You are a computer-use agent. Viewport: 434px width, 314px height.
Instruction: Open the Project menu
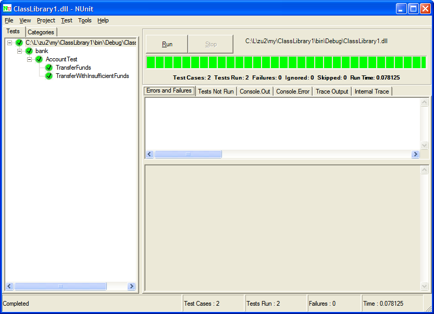(46, 20)
